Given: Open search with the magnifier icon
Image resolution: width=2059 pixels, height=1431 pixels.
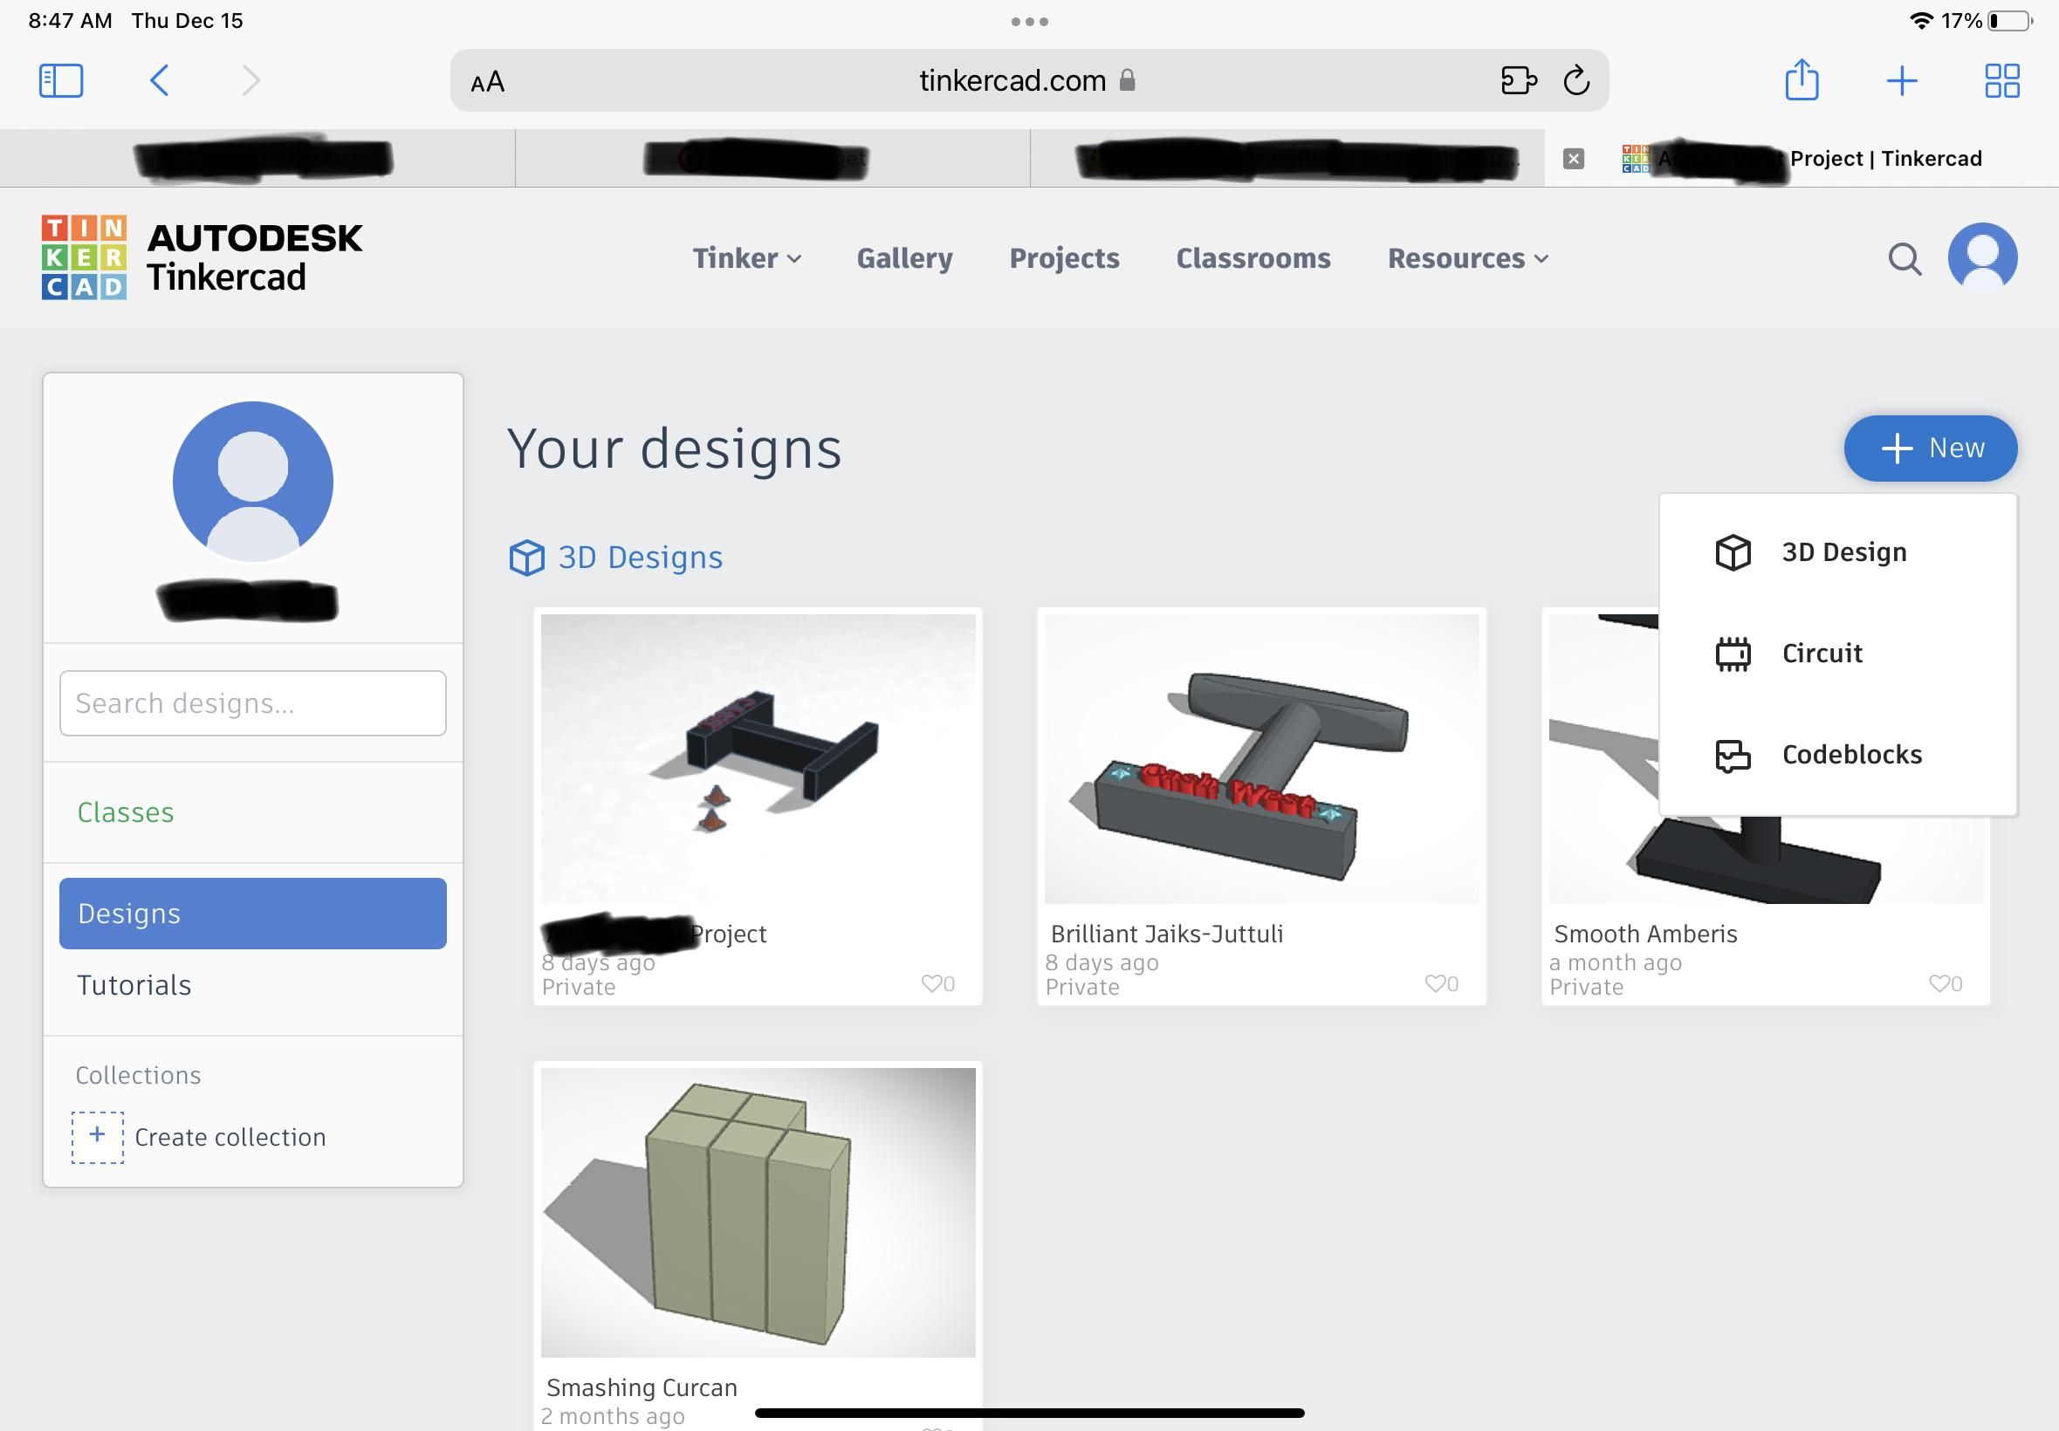Looking at the screenshot, I should (x=1904, y=259).
